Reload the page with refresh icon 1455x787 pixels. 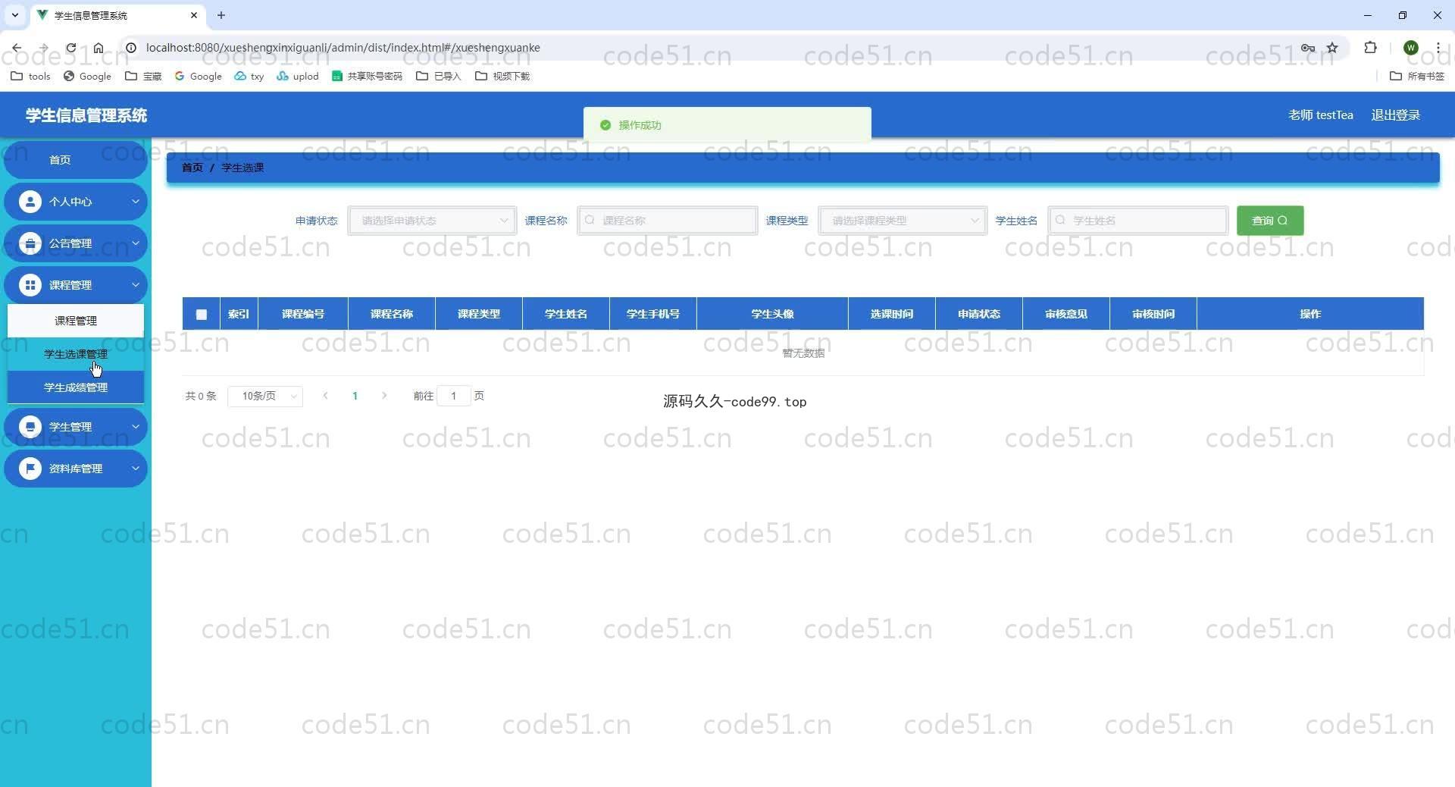tap(70, 48)
